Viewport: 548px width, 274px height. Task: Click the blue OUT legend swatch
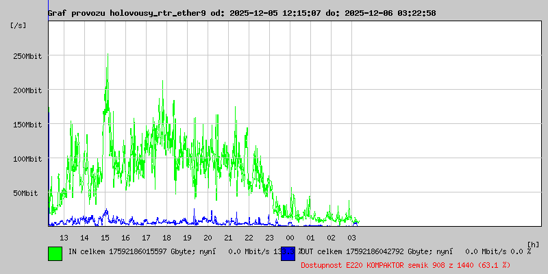coord(288,253)
